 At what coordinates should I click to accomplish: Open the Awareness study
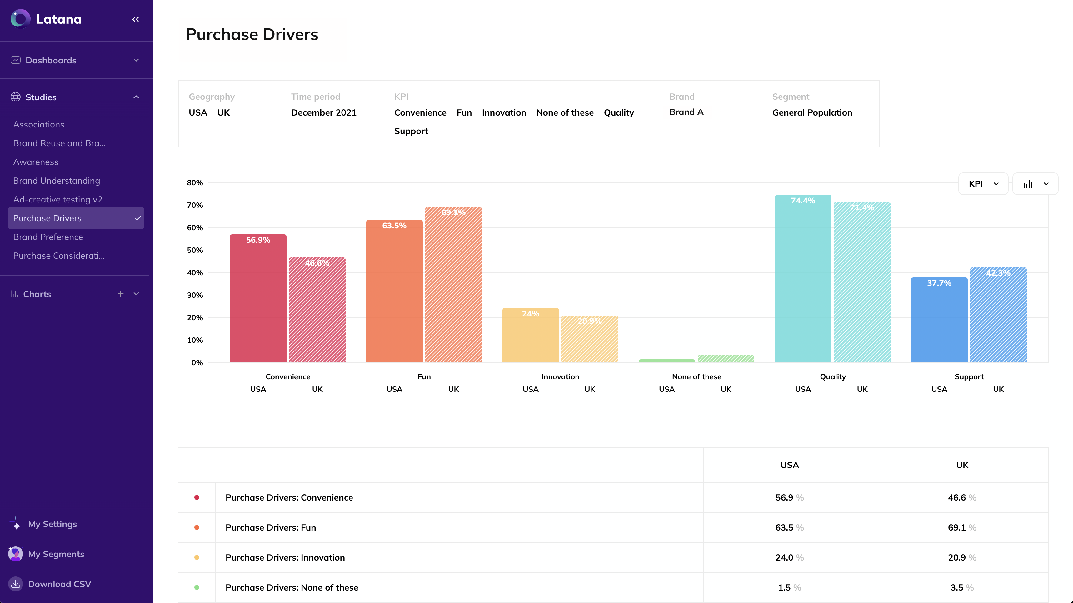pyautogui.click(x=36, y=162)
